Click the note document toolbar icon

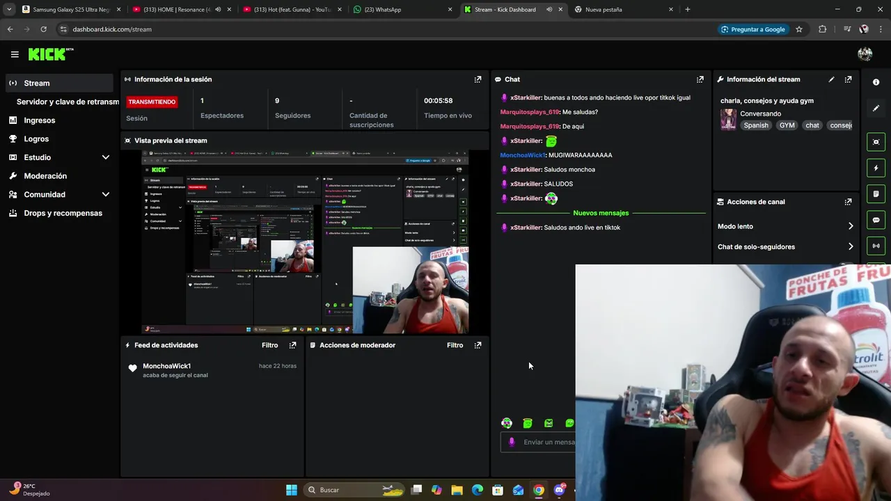click(876, 193)
